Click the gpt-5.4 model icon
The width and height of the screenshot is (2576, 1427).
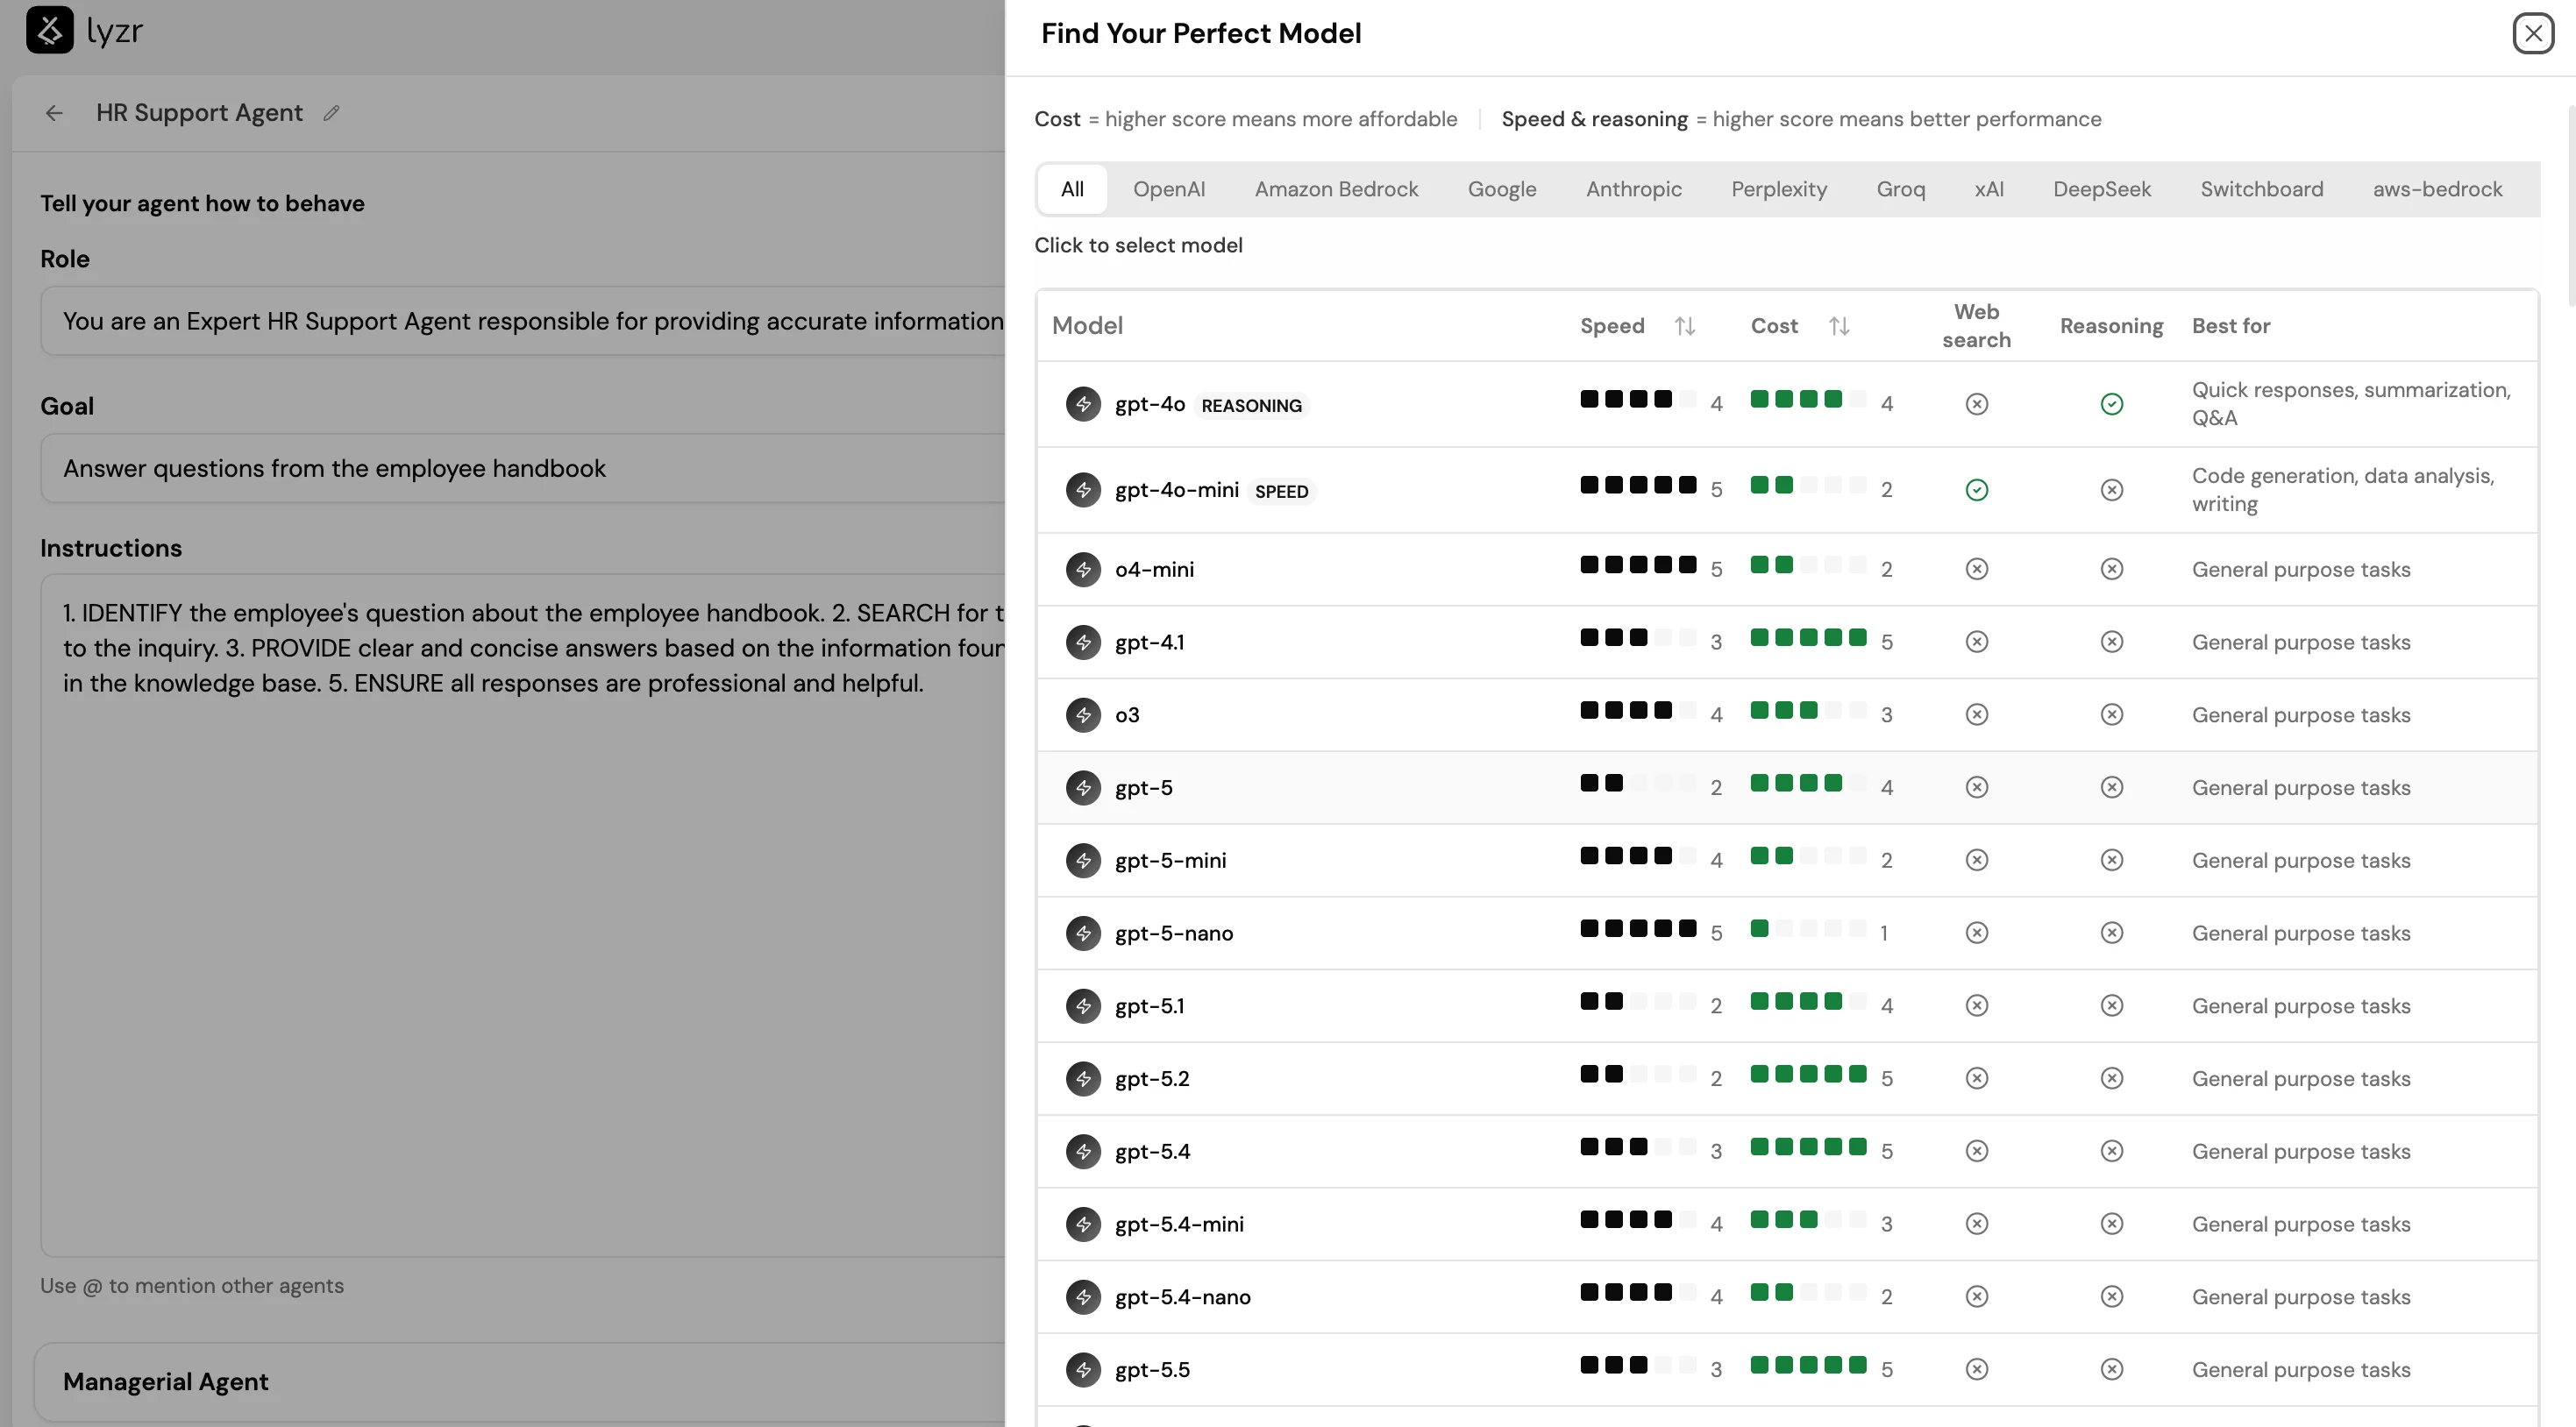click(1083, 1151)
